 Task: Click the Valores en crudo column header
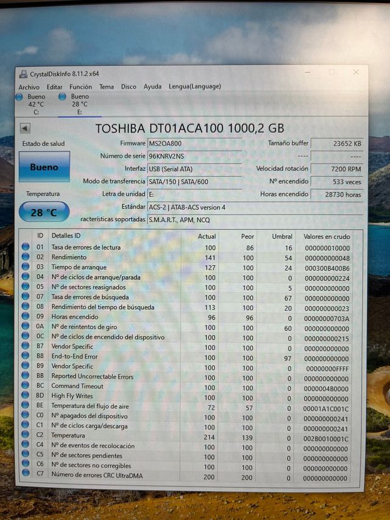point(324,237)
